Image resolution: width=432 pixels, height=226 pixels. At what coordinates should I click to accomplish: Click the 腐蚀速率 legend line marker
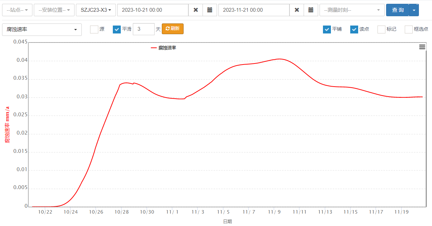[x=154, y=48]
